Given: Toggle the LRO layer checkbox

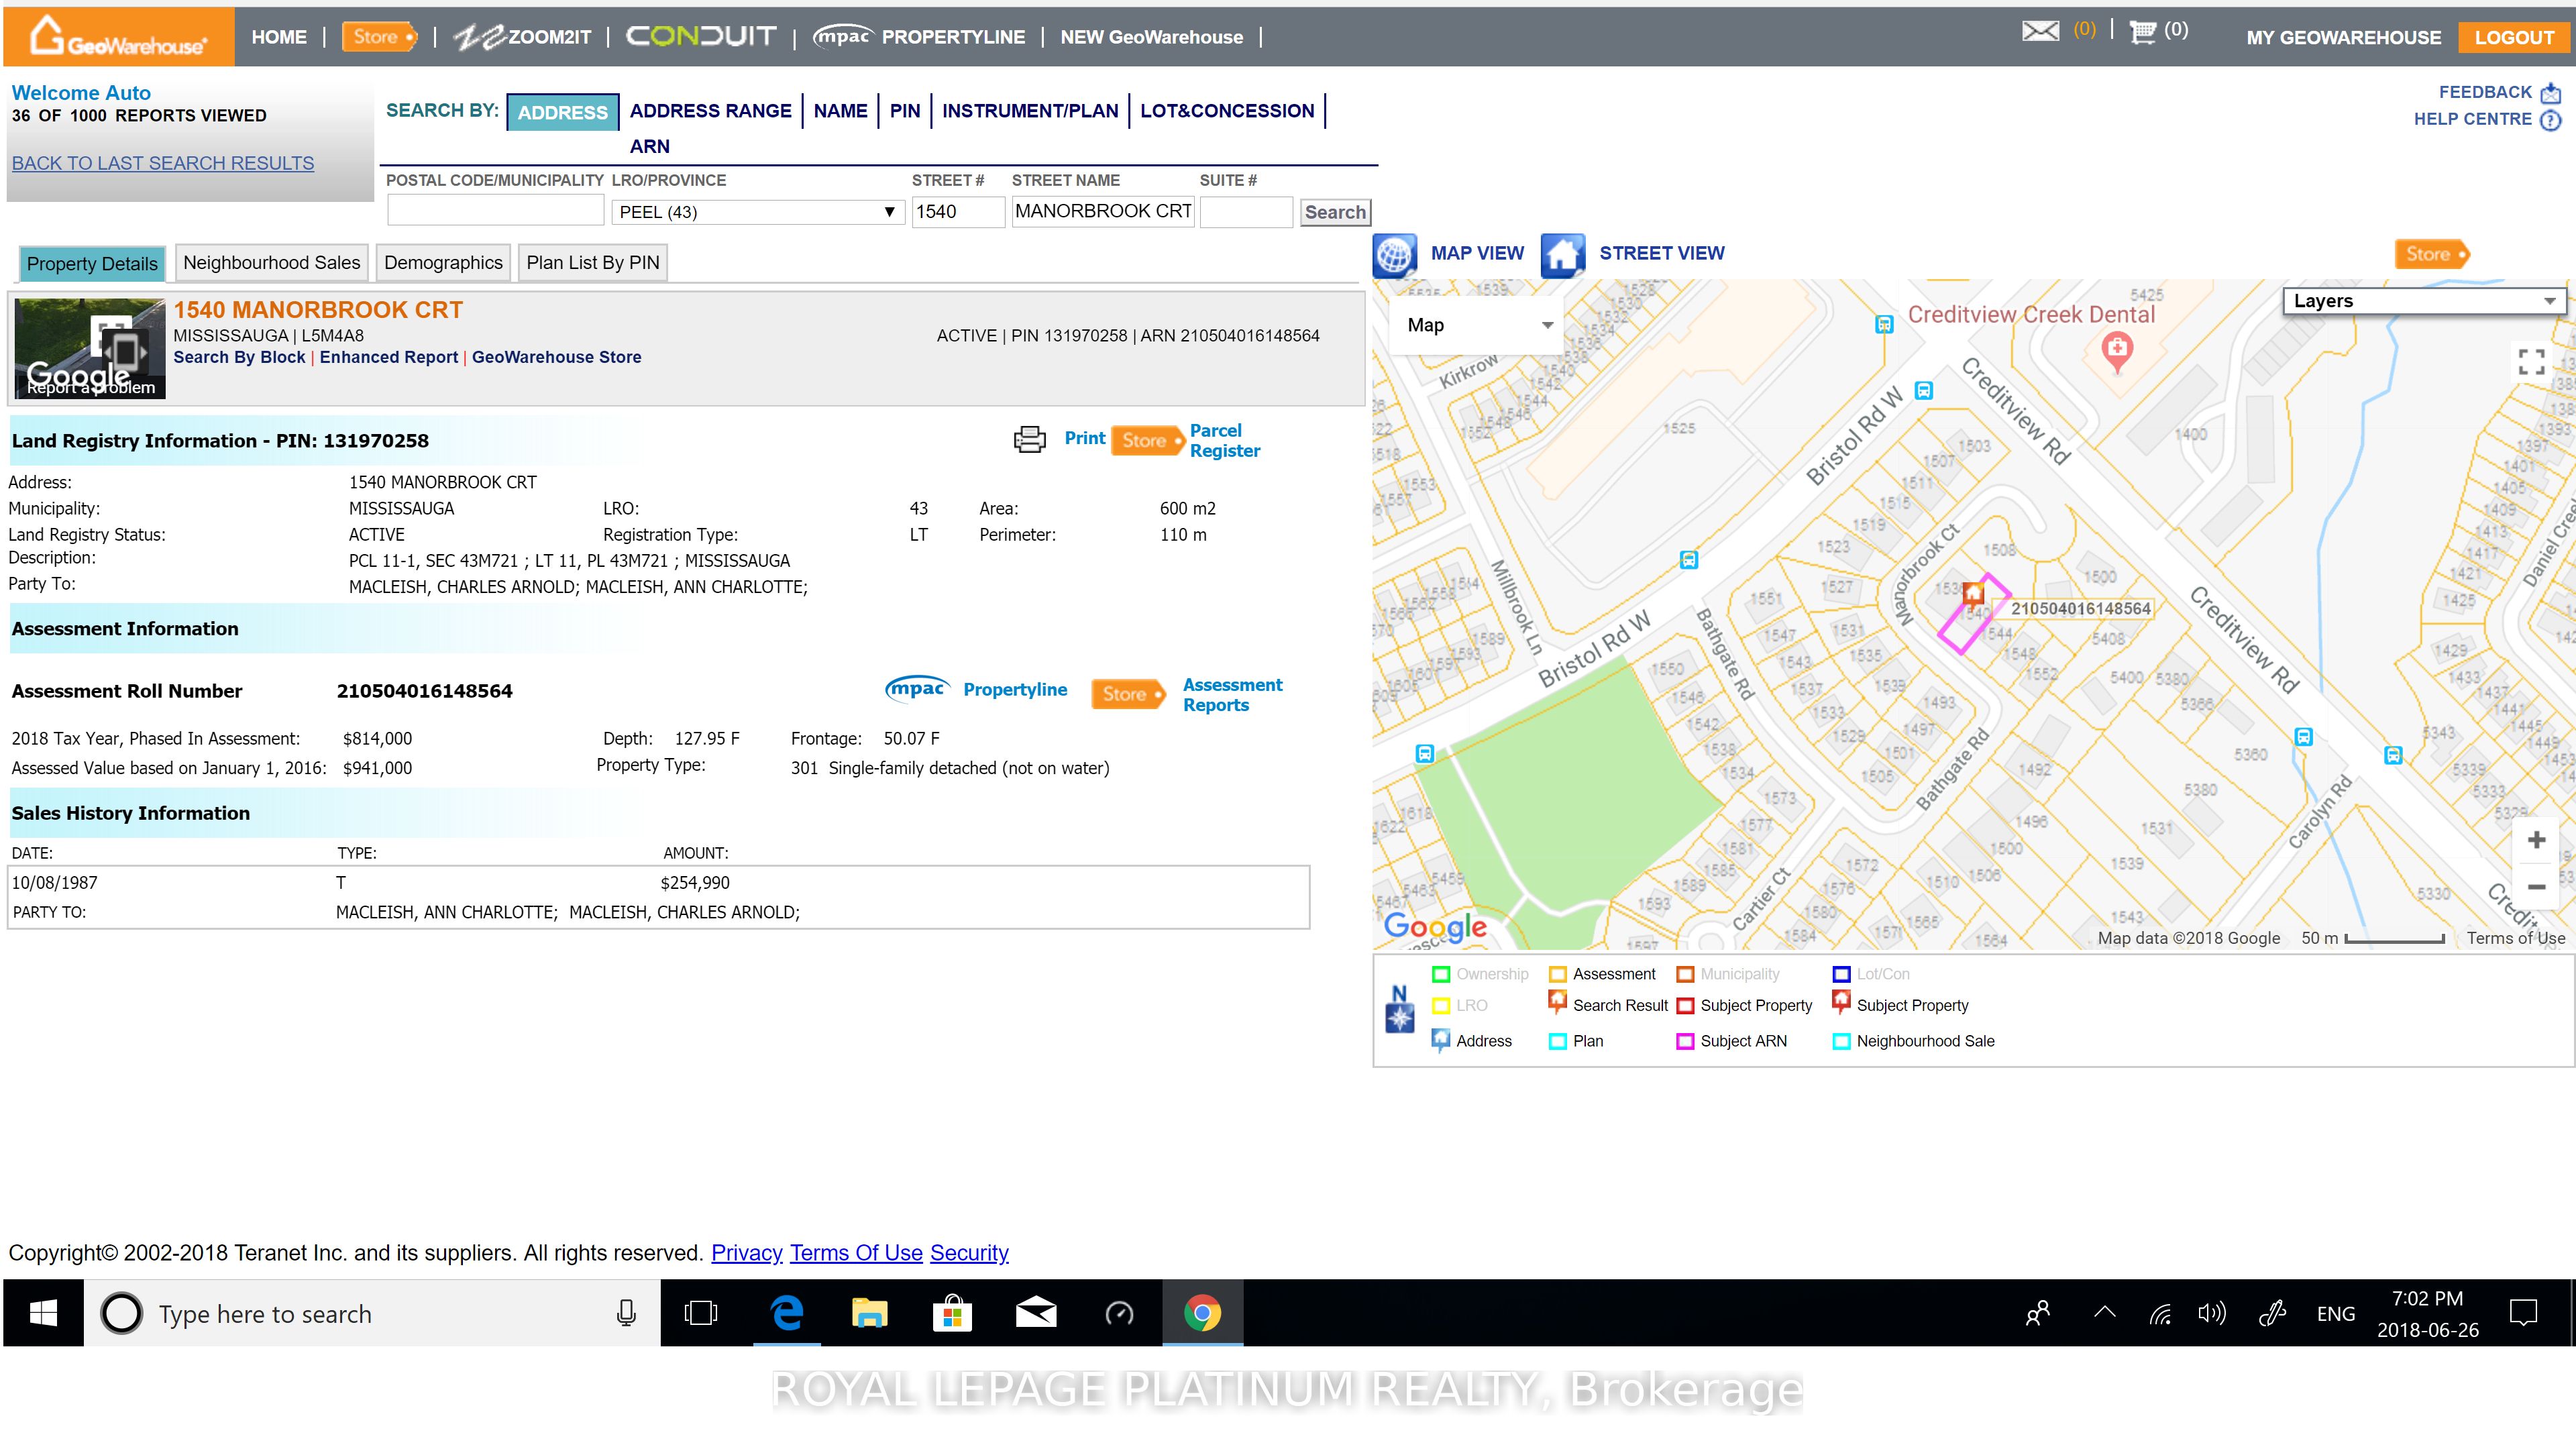Looking at the screenshot, I should pos(1441,1006).
